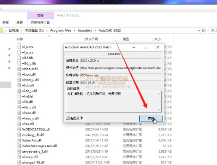Sort files by 修改日期 column header
This screenshot has width=217, height=165.
(91, 39)
